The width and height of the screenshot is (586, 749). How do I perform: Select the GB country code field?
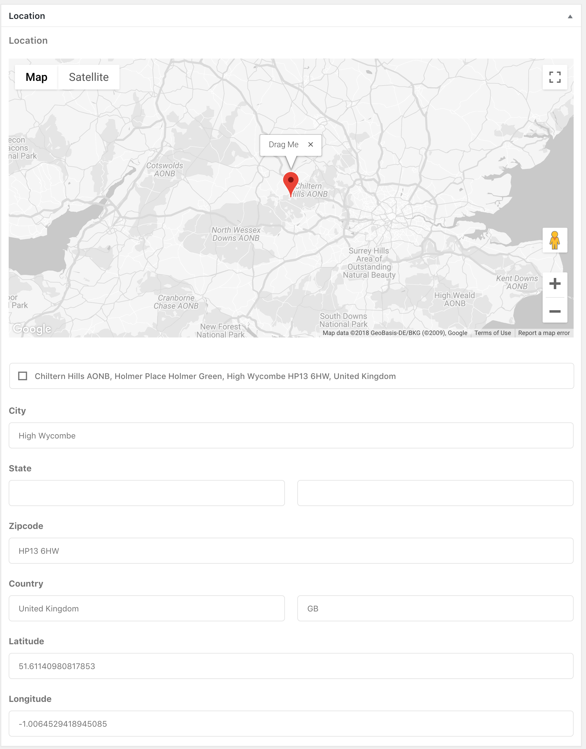coord(435,608)
